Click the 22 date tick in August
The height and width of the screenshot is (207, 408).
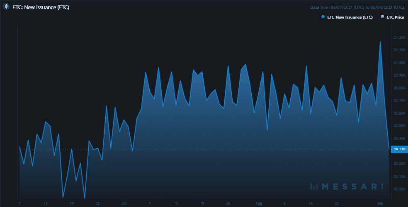click(337, 203)
